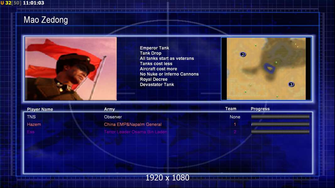This screenshot has width=335, height=188.
Task: Select player name Hazem
Action: [x=34, y=124]
